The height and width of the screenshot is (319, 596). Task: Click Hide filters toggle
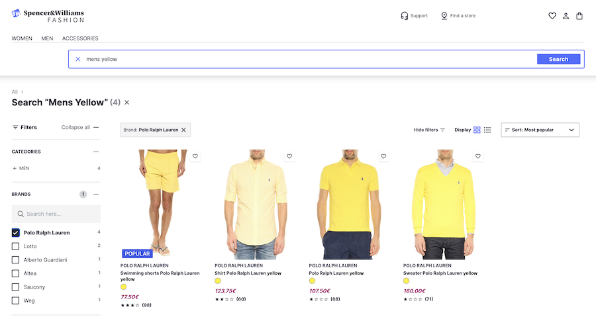[429, 130]
